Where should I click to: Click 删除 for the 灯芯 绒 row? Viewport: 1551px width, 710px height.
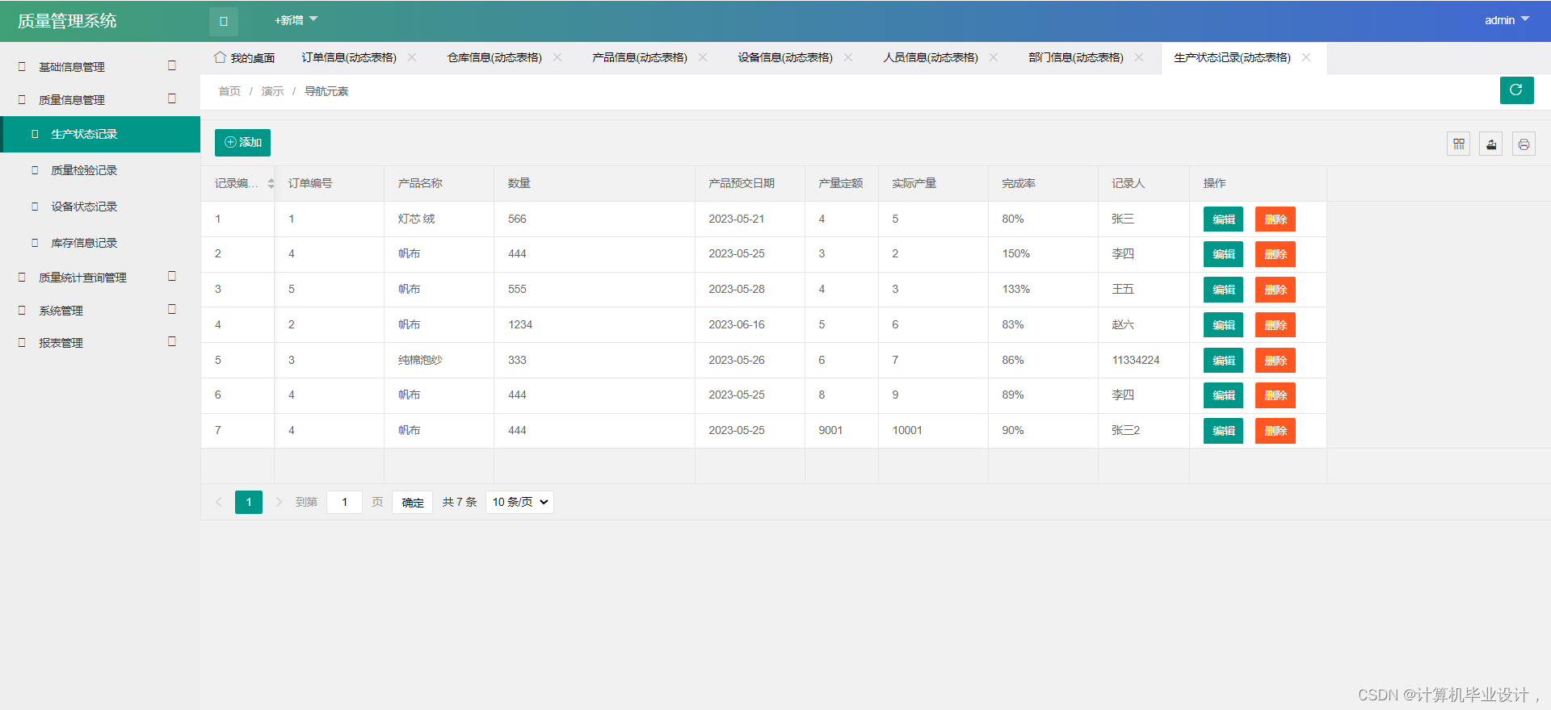click(1275, 219)
